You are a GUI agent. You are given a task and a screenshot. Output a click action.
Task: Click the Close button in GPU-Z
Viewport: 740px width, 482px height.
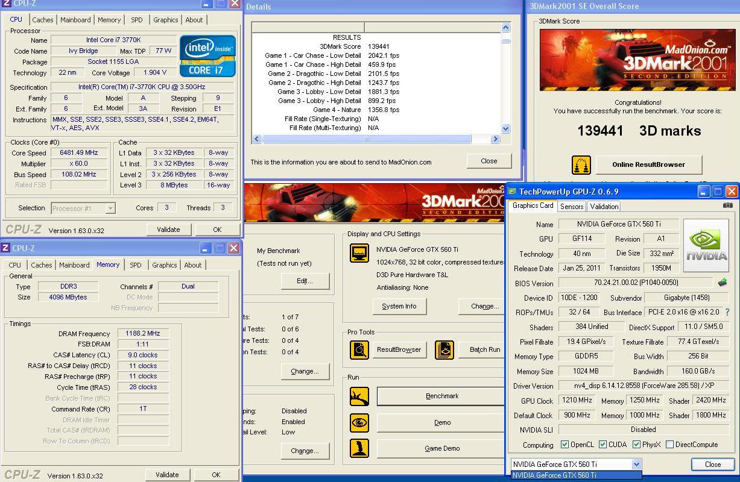712,465
